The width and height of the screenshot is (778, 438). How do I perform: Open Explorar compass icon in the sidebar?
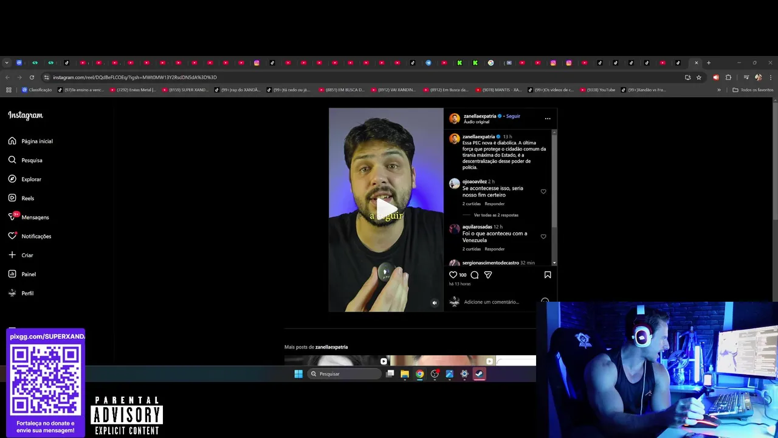12,179
